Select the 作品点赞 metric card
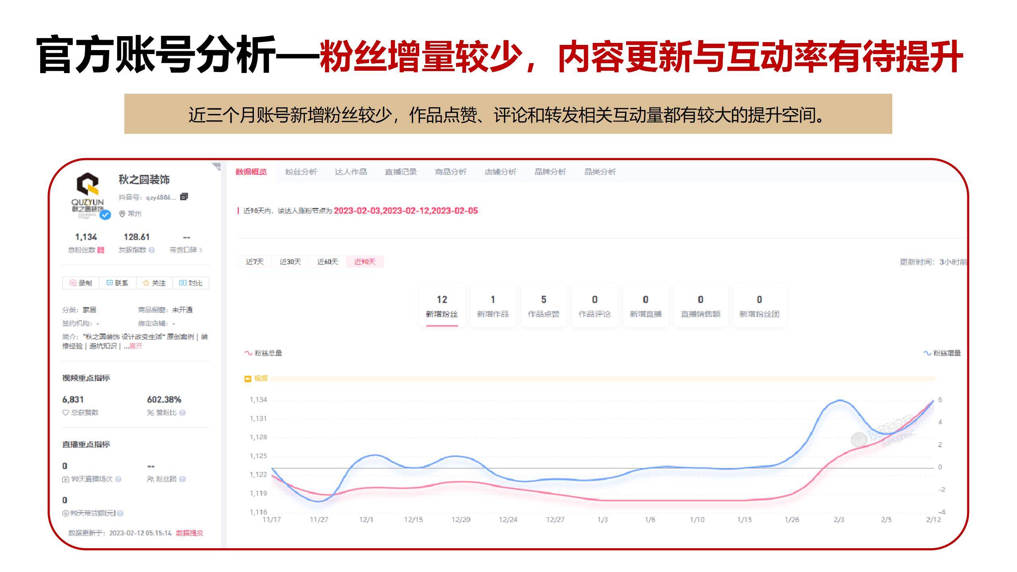 (544, 306)
